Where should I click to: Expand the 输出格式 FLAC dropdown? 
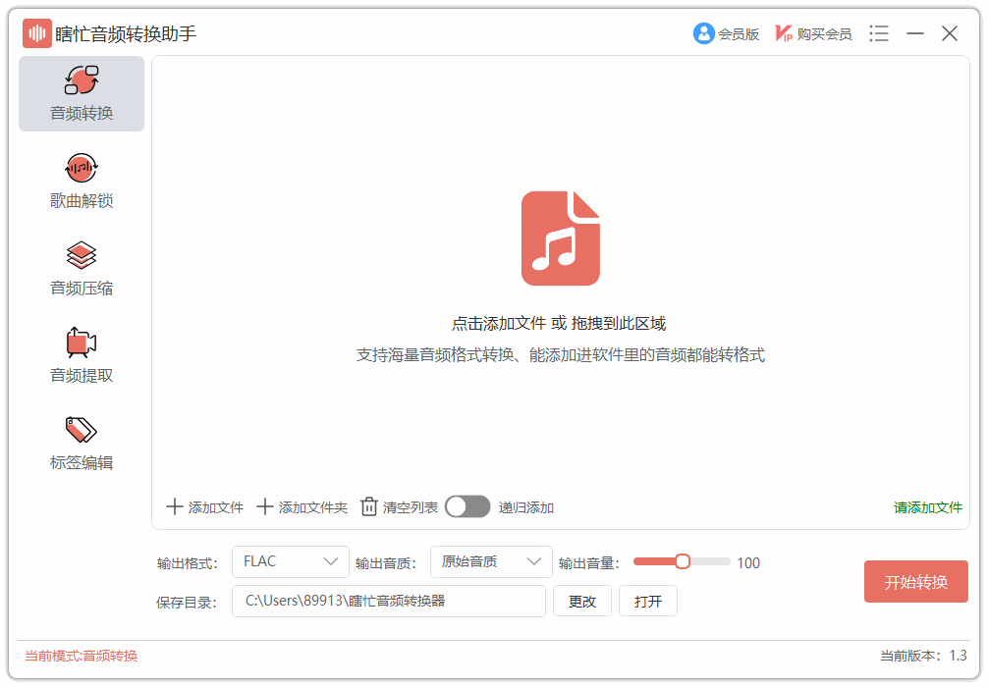click(x=291, y=561)
